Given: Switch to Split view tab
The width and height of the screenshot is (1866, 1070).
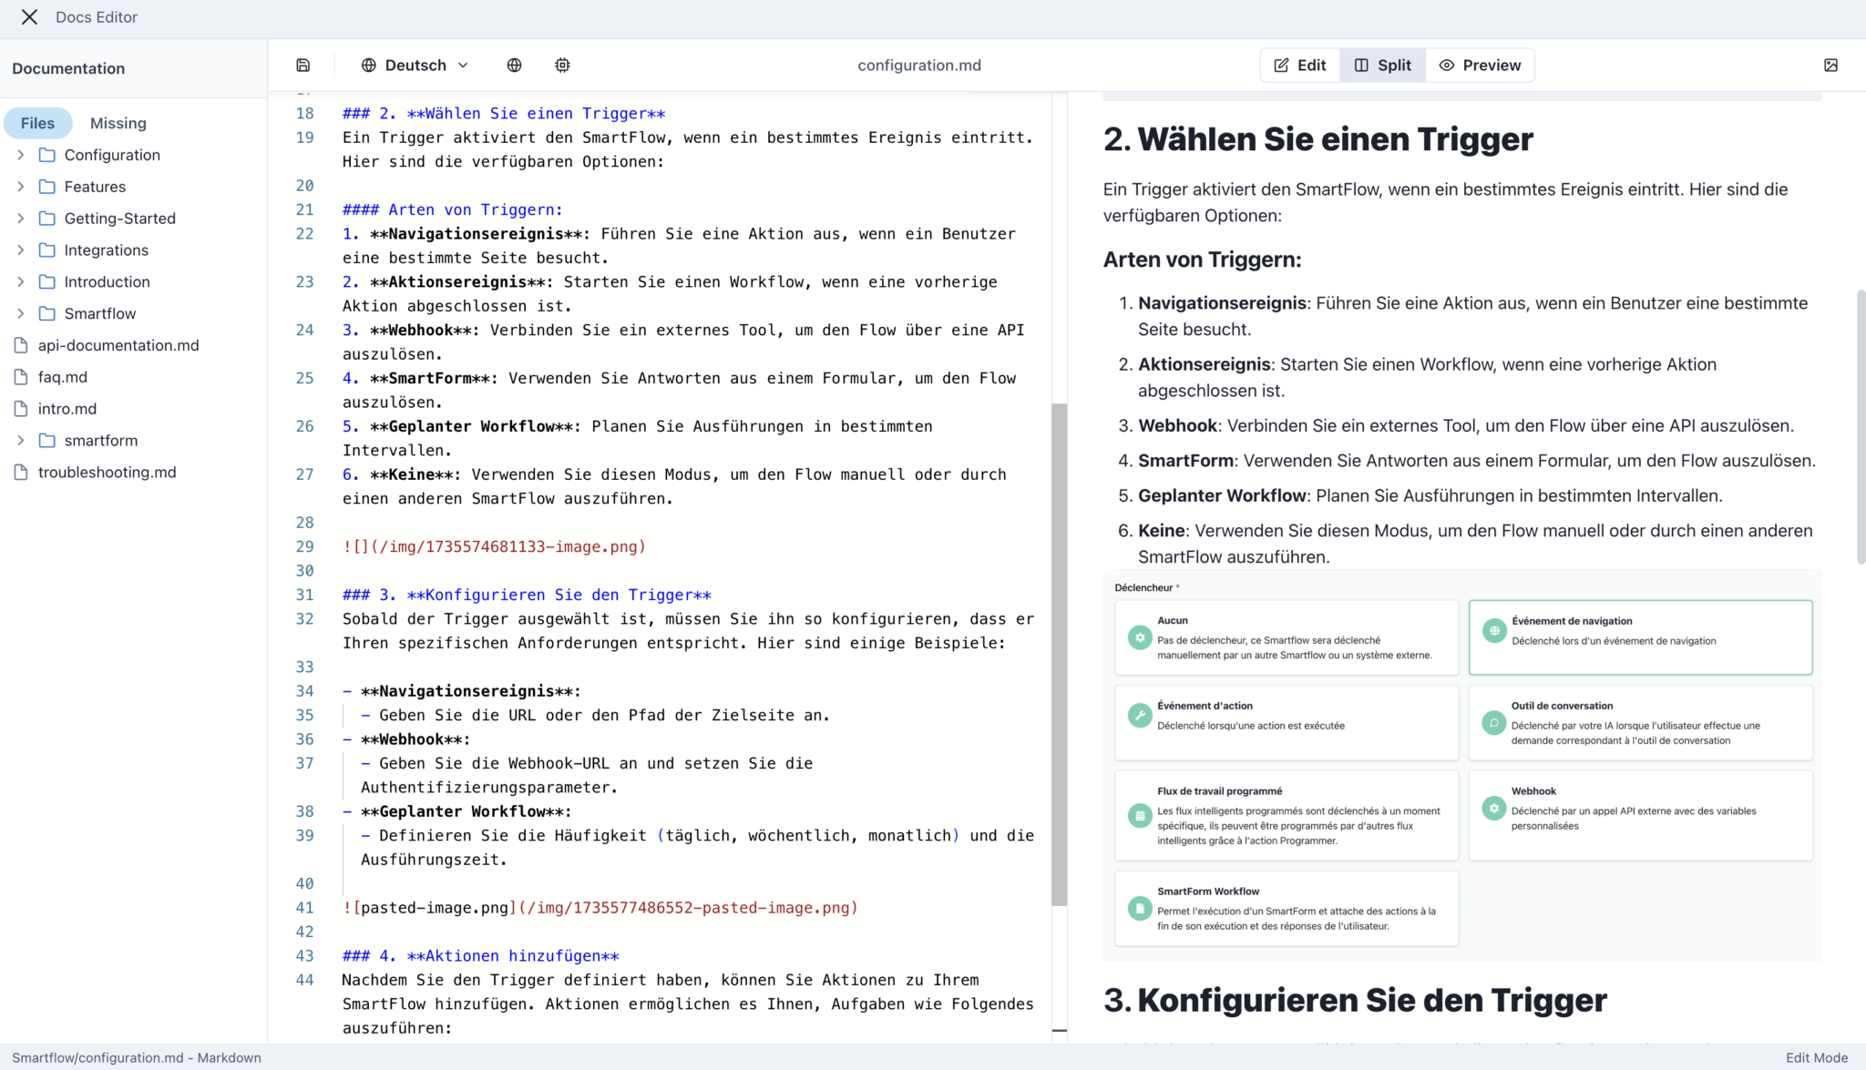Looking at the screenshot, I should pos(1381,65).
